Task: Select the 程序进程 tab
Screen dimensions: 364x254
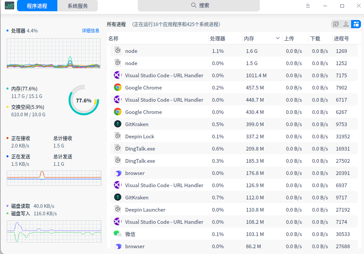Action: tap(37, 6)
